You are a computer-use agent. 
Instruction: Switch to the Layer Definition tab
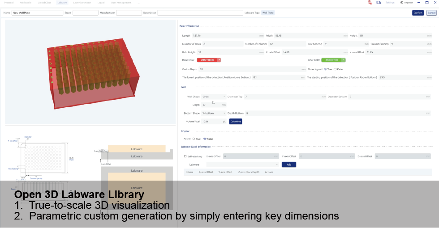click(x=82, y=3)
